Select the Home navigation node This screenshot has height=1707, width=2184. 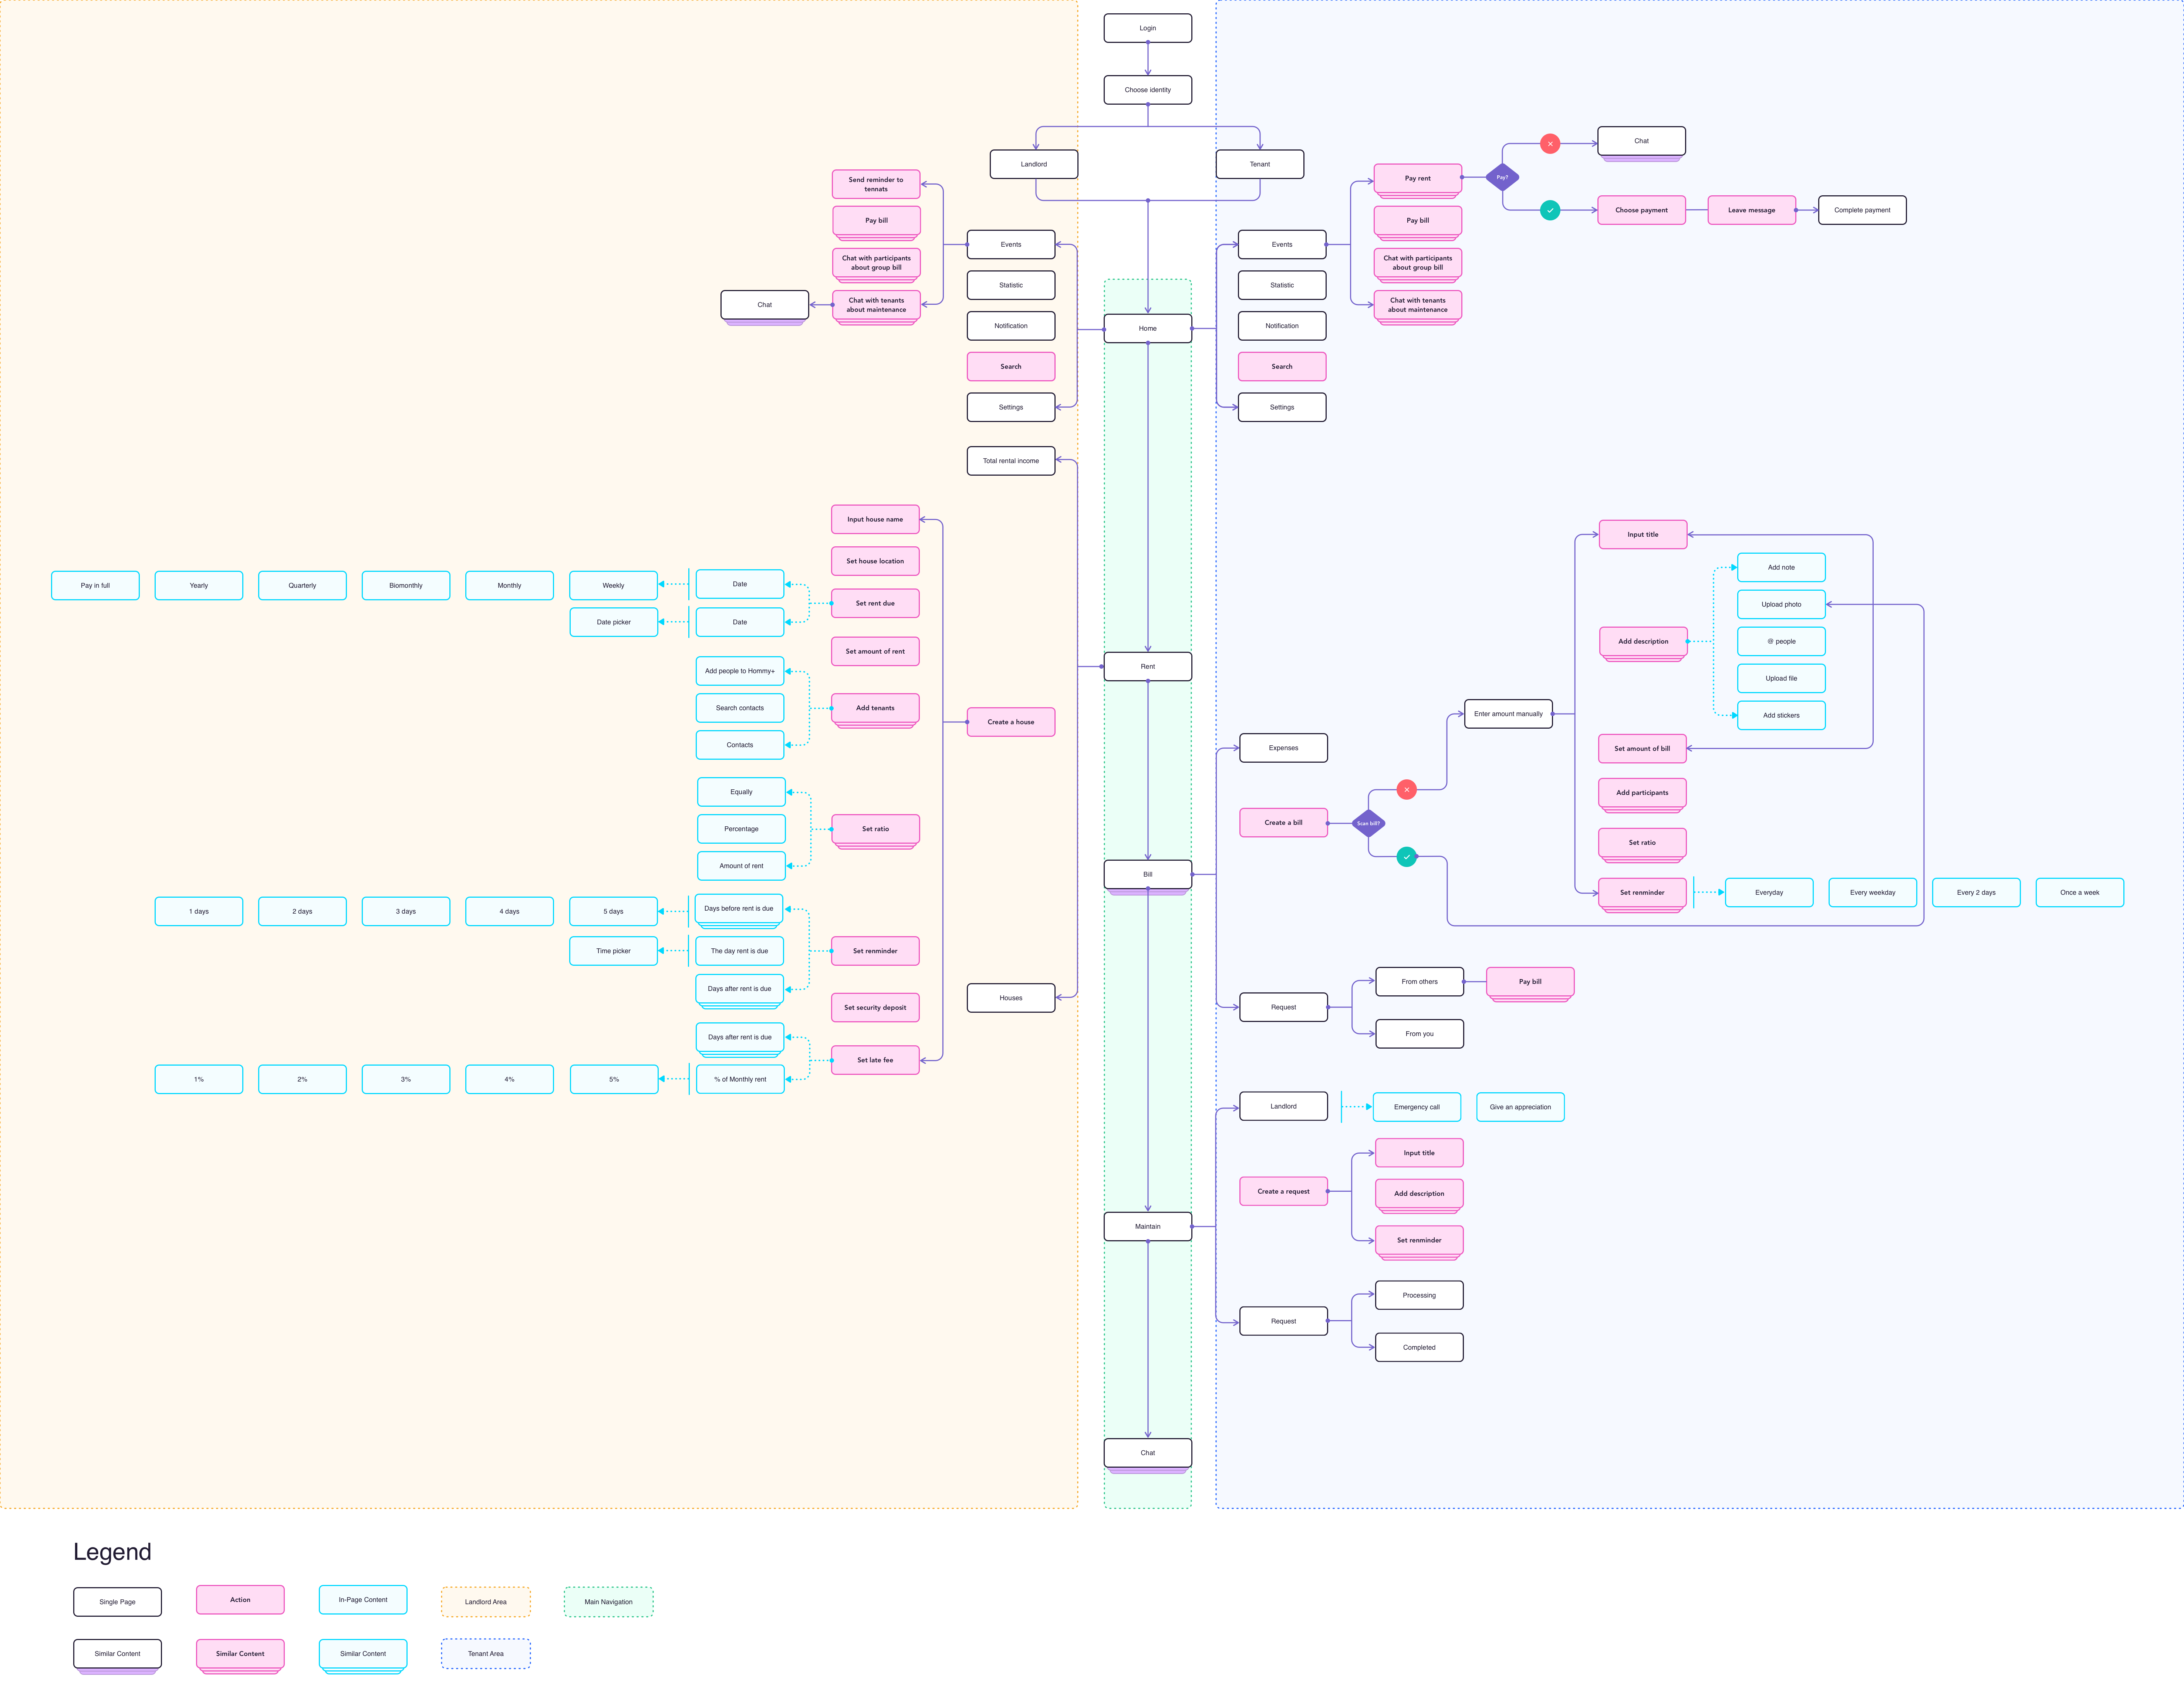coord(1148,328)
